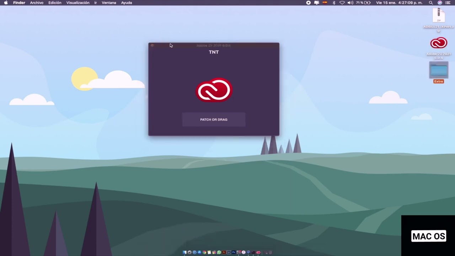
Task: Open the Apple menu
Action: pos(6,2)
